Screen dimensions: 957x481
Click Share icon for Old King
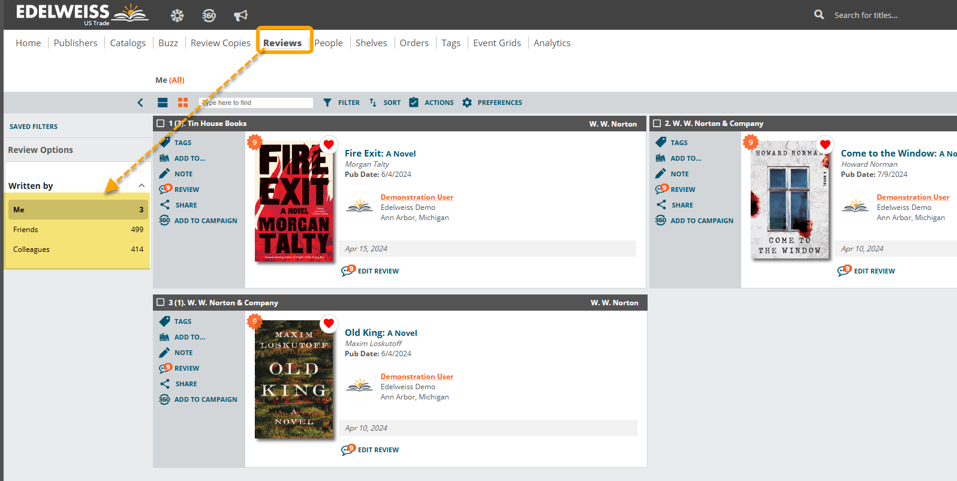pyautogui.click(x=164, y=383)
